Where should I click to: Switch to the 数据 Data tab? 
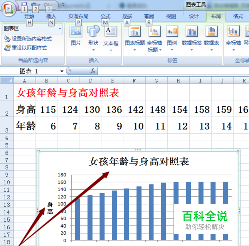(127, 16)
